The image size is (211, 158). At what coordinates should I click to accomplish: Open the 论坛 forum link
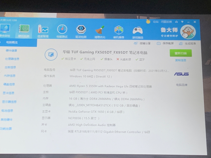point(156,22)
